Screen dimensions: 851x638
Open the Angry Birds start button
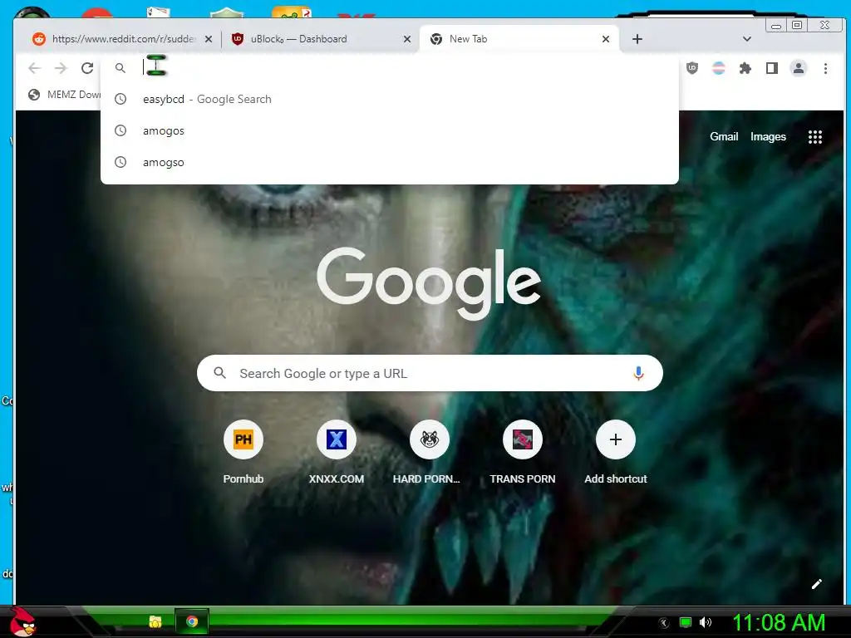click(22, 621)
